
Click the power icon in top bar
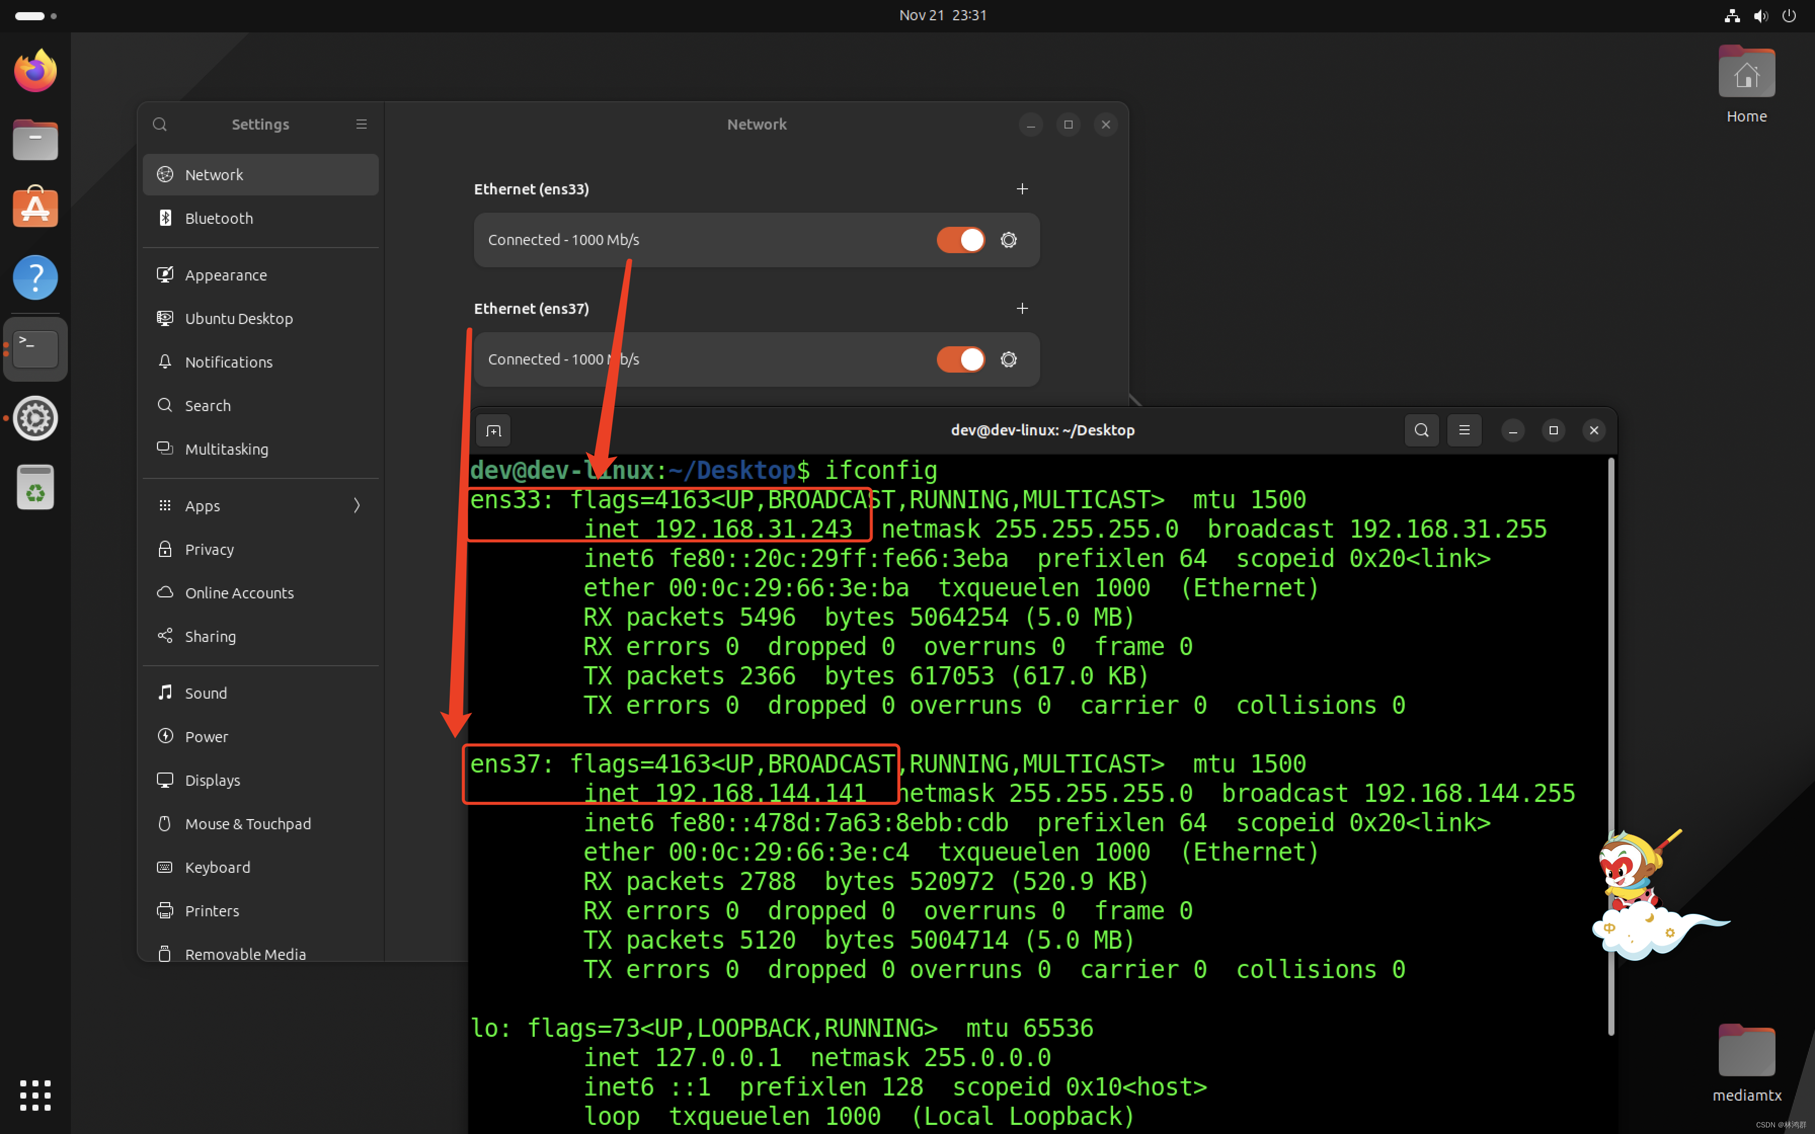point(1789,16)
